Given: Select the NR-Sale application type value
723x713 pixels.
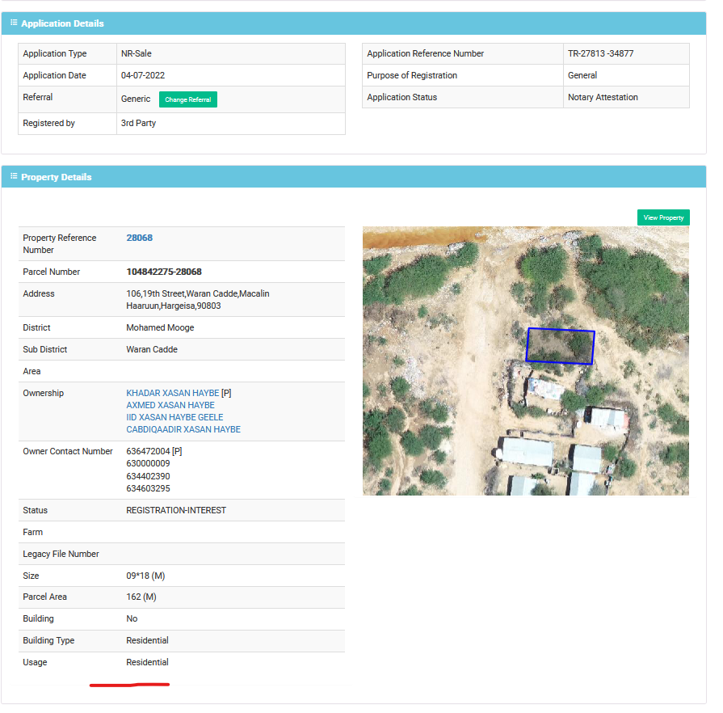Looking at the screenshot, I should [x=136, y=53].
